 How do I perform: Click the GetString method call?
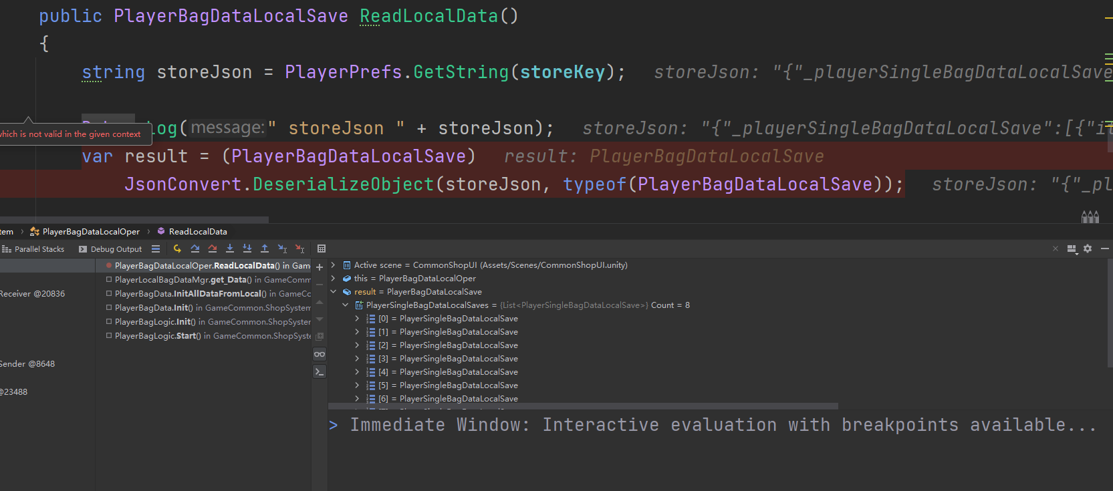(461, 72)
